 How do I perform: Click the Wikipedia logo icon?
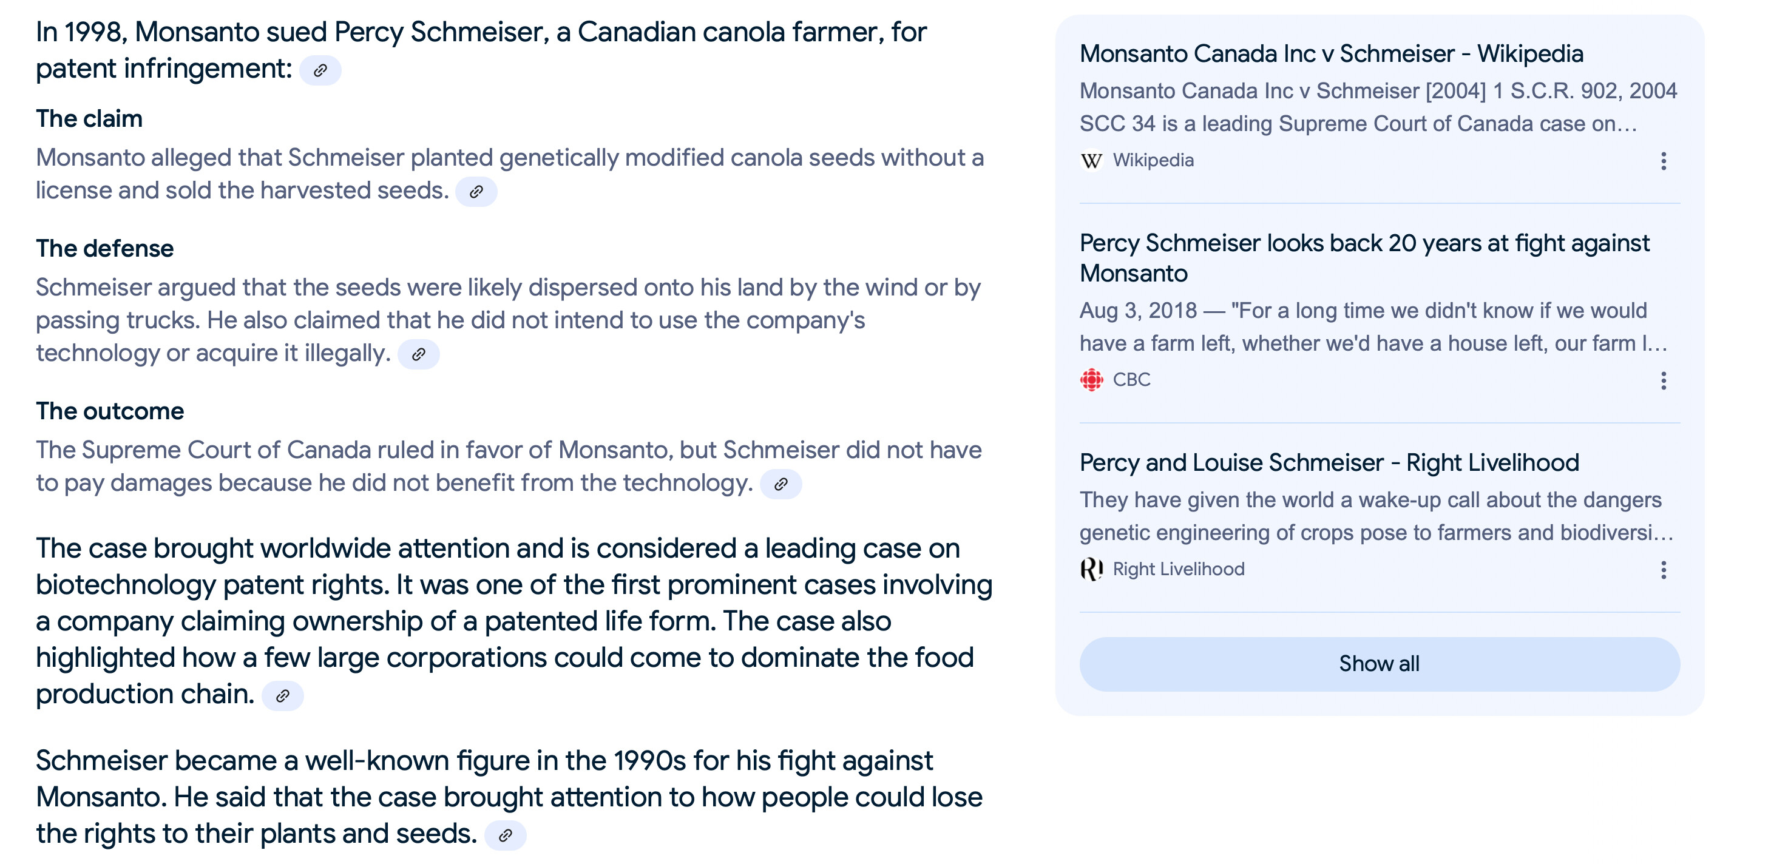coord(1091,161)
